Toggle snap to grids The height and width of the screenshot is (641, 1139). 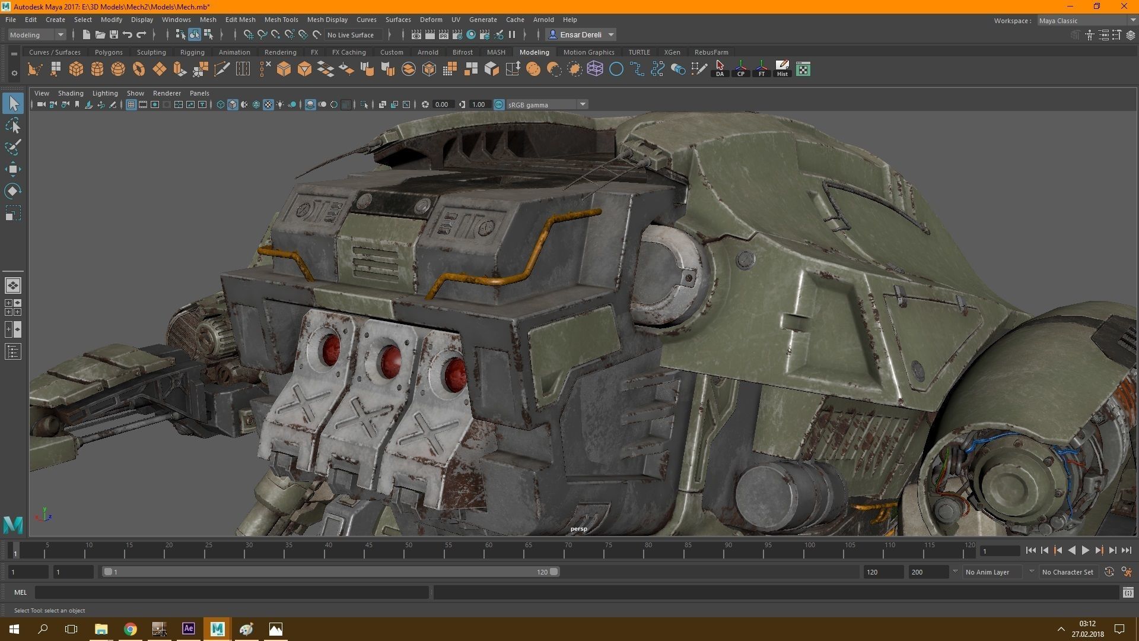click(249, 35)
